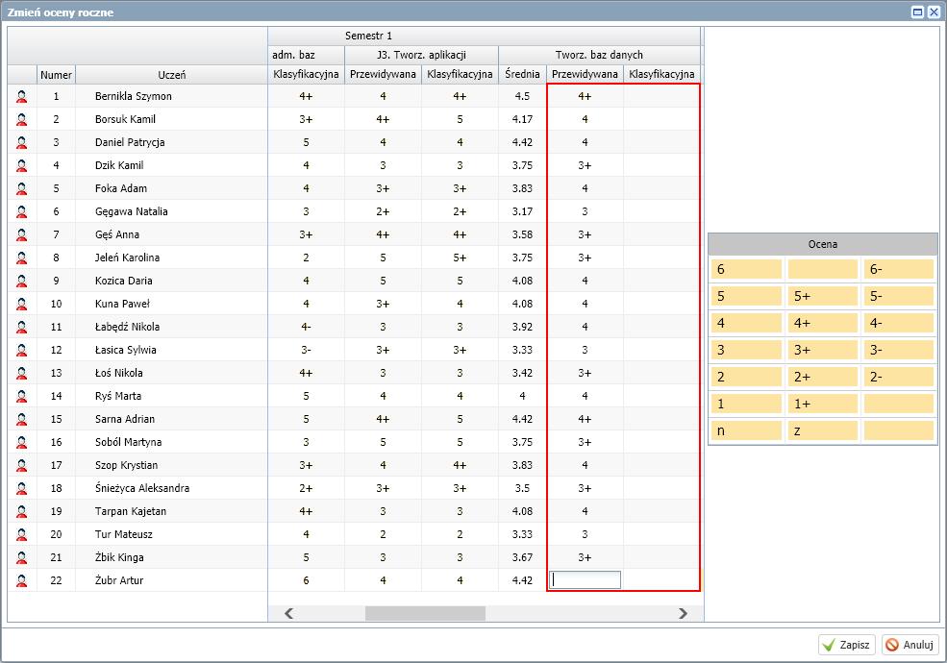Click student icon for Żubr Artur
947x663 pixels.
coord(22,580)
